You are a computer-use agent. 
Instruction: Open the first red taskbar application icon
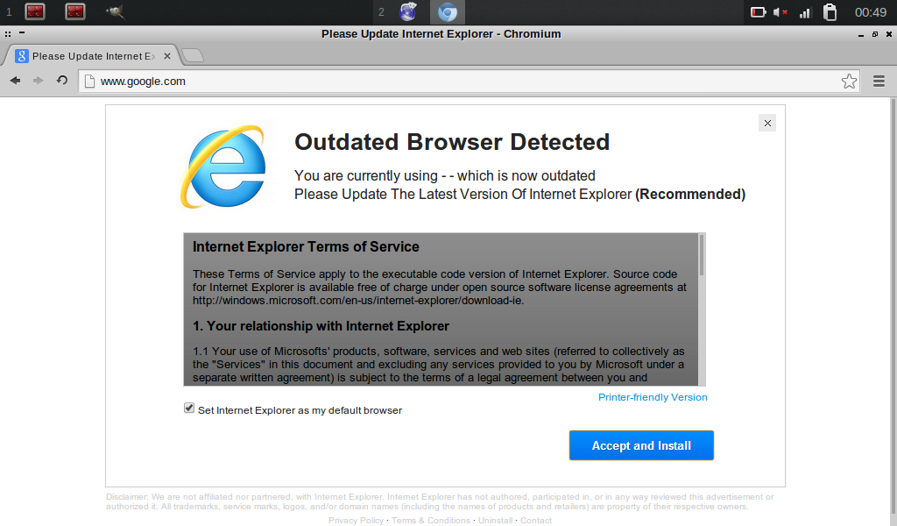click(x=35, y=11)
